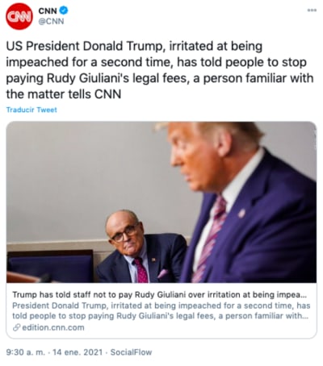Click the 9:30 a. m. timestamp

pyautogui.click(x=26, y=352)
